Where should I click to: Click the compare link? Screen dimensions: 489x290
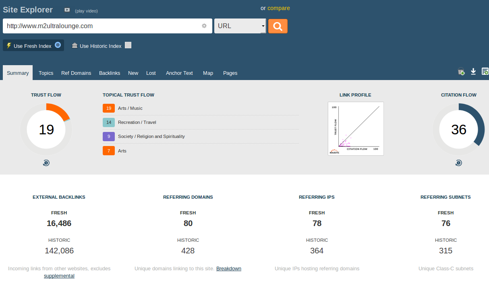pyautogui.click(x=278, y=8)
